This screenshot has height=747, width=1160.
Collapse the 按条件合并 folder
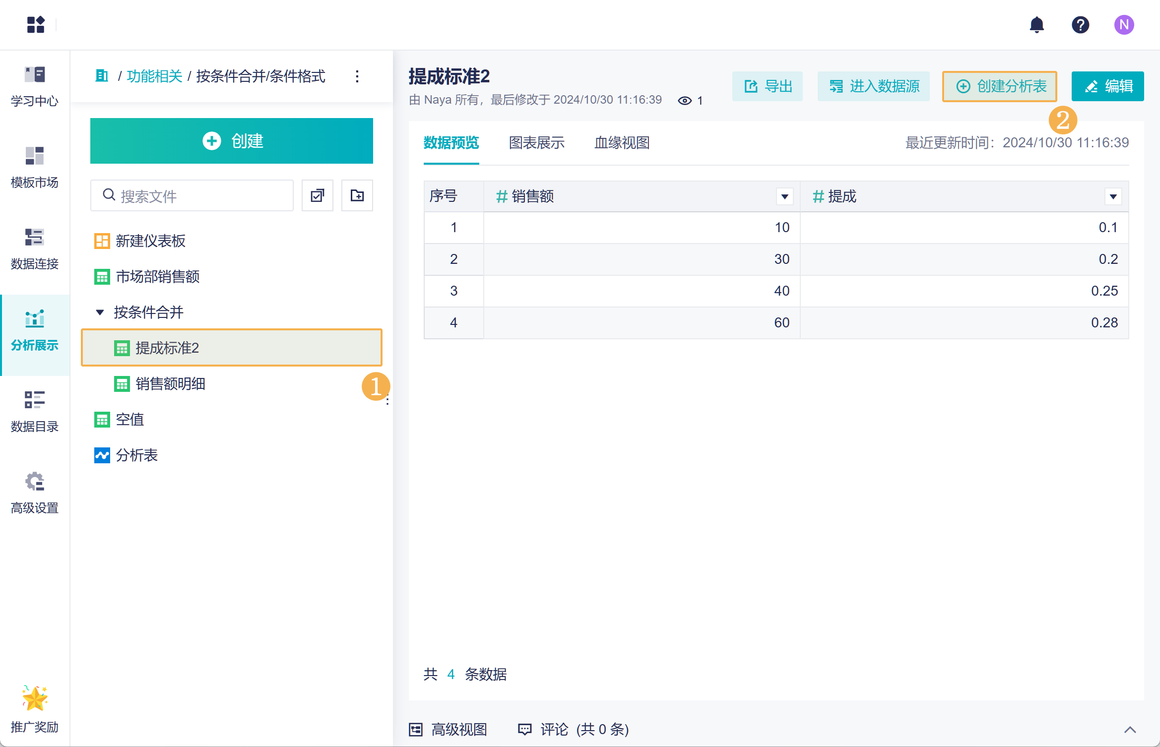100,312
